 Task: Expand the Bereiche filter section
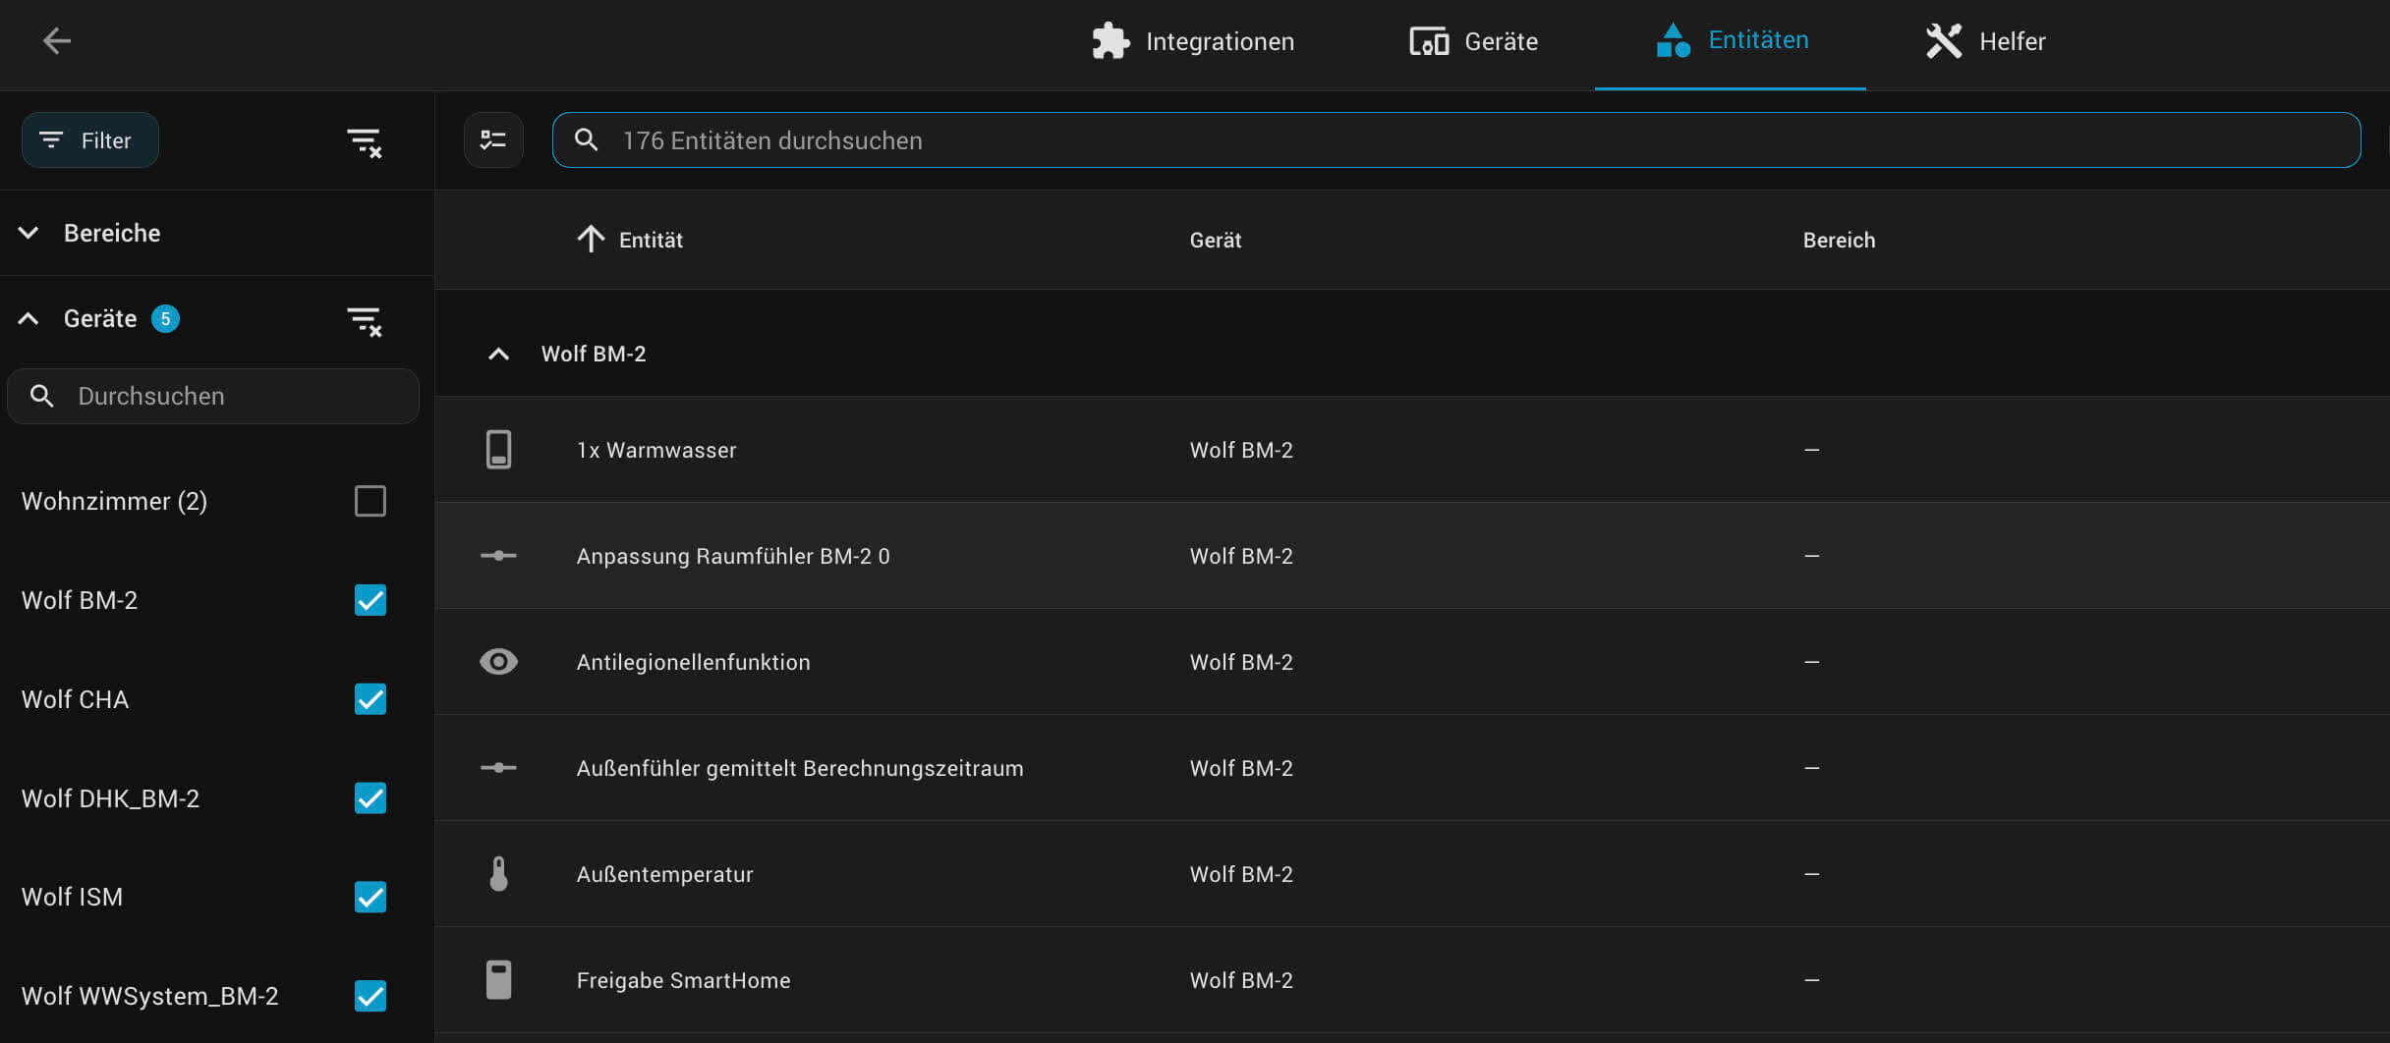click(x=29, y=234)
